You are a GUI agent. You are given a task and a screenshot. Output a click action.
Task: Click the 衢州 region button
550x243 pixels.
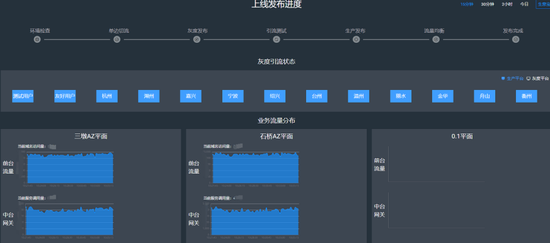tap(527, 96)
